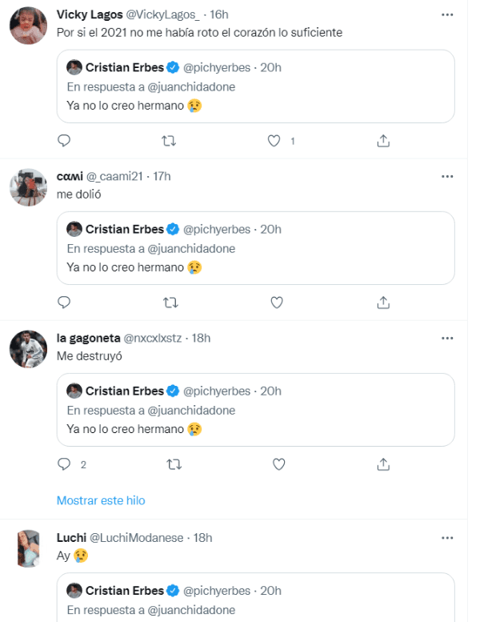Screen dimensions: 480x622
Task: Open more options on la gagoneta's tweet
Action: tap(447, 338)
